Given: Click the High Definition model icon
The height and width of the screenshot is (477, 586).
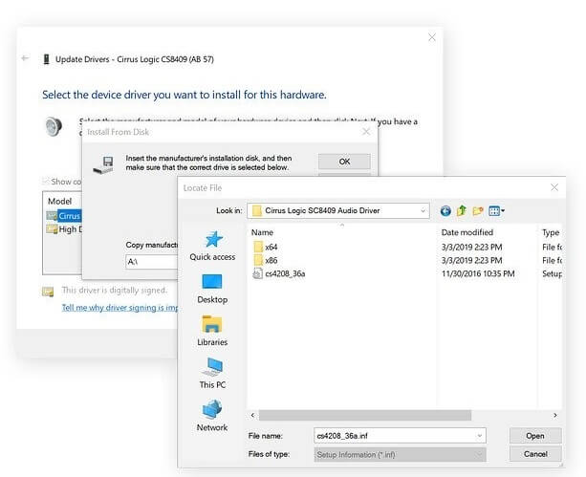Looking at the screenshot, I should point(52,228).
